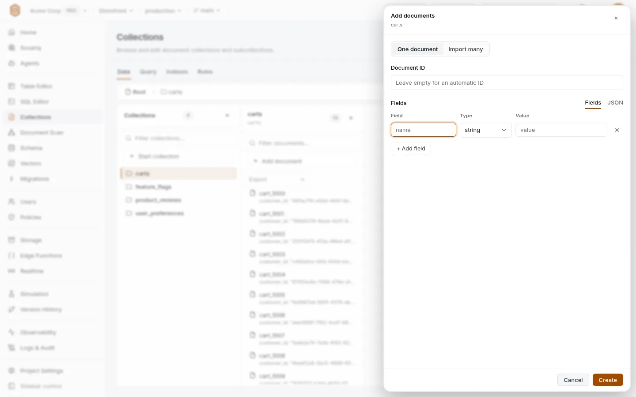Select the 'carts' subtitle in the panel header
The width and height of the screenshot is (636, 397).
[397, 25]
